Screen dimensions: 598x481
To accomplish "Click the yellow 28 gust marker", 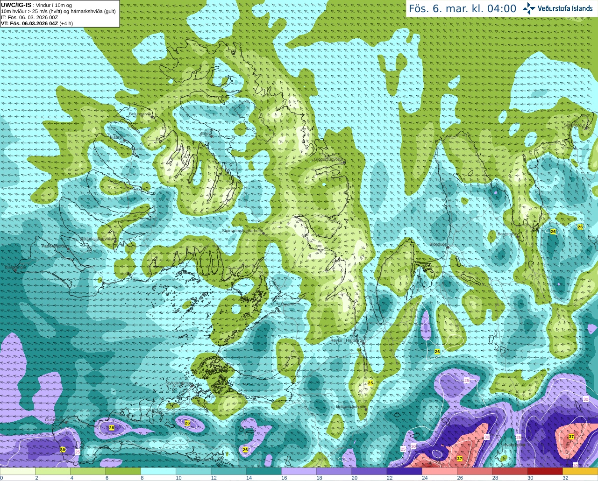I will [111, 428].
